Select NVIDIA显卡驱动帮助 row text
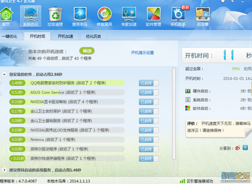 tap(64, 102)
